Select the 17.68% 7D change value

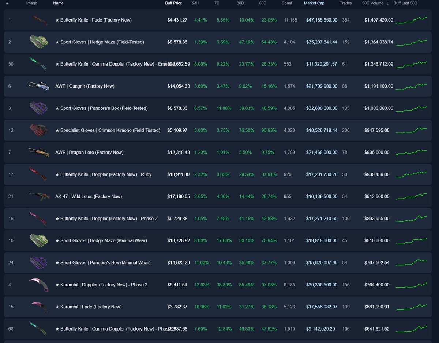click(x=224, y=240)
